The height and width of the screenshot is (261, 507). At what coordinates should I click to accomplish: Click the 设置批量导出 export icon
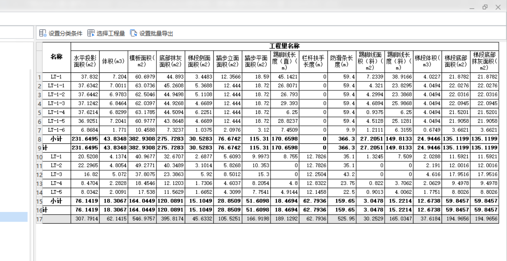134,33
